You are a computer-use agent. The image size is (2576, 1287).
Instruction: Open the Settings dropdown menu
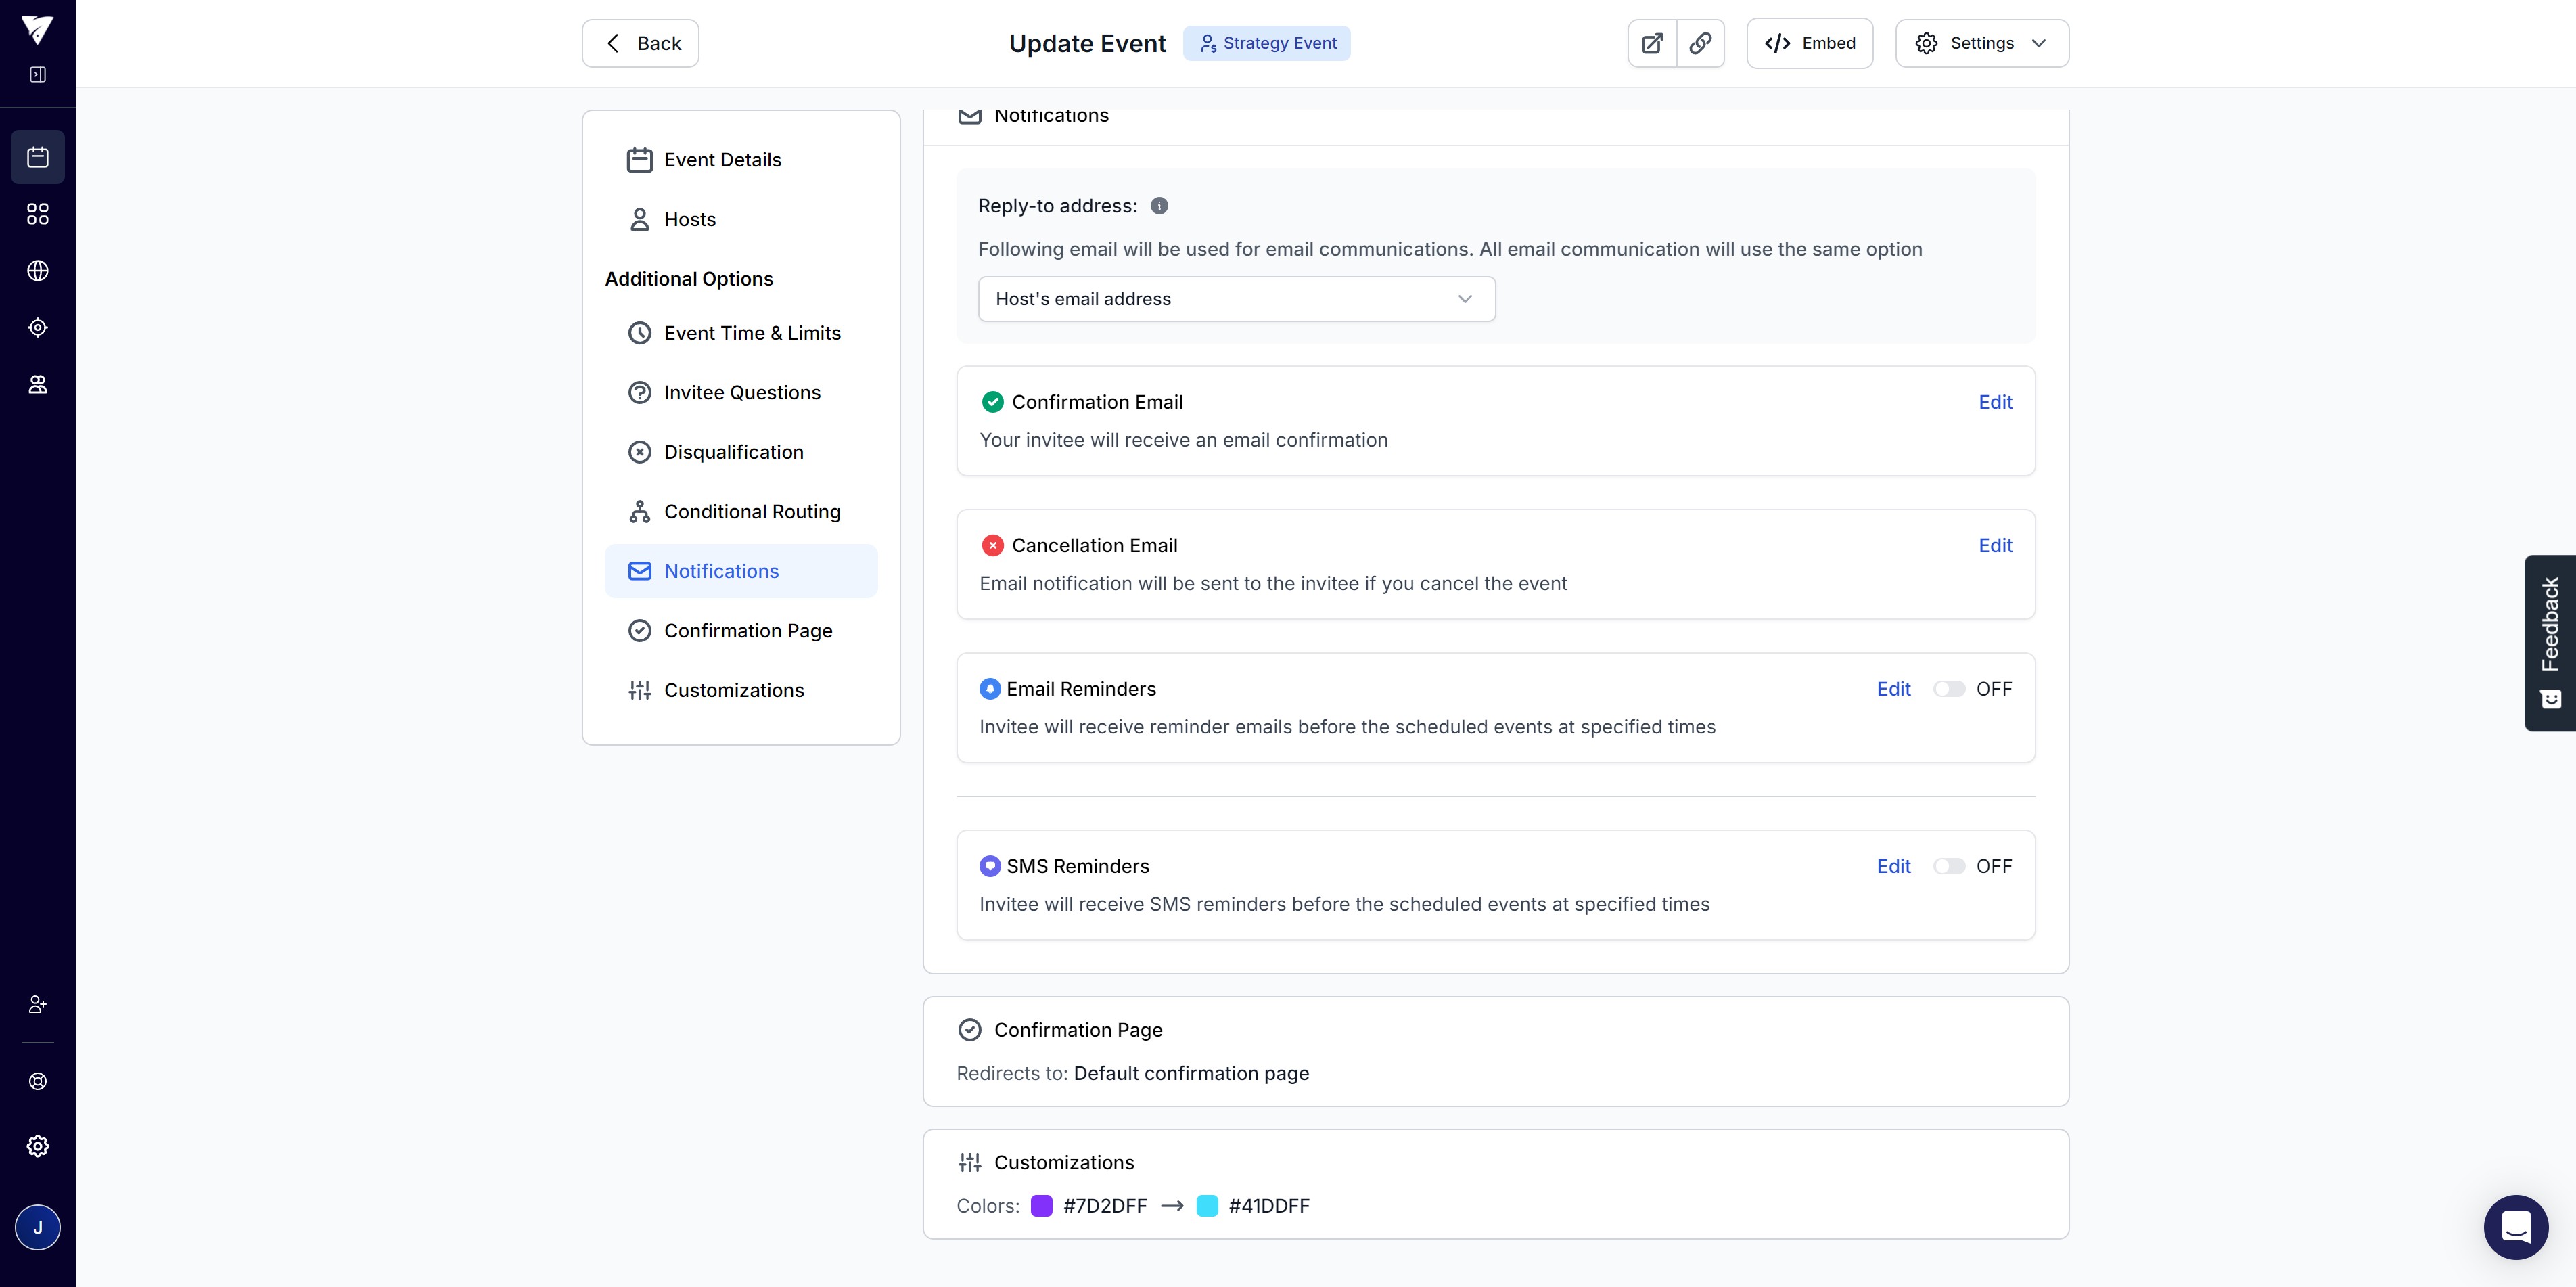click(1981, 43)
